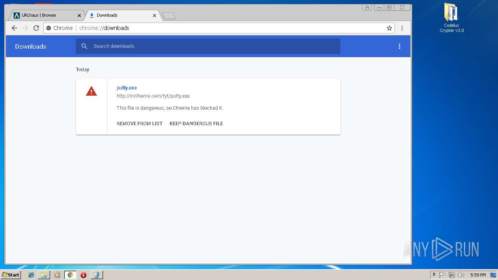
Task: Click KEEP DANGEROUS FILE
Action: [196, 124]
